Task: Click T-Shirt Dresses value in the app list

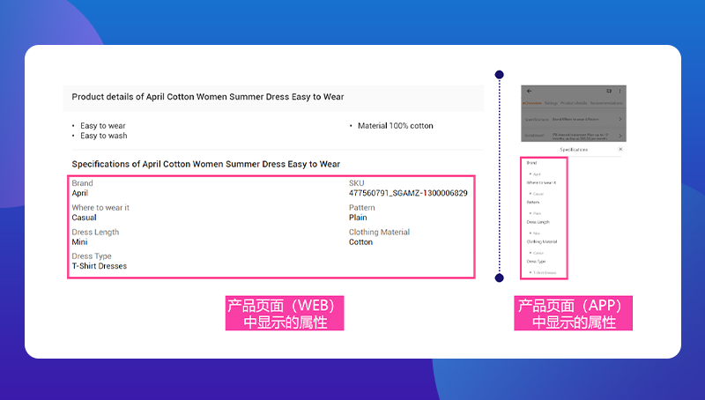Action: [545, 273]
